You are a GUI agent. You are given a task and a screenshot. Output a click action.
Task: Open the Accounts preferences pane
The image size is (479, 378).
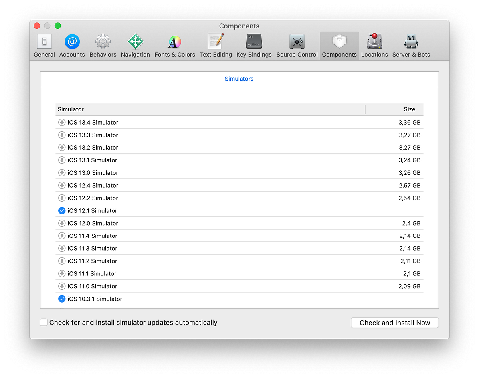tap(72, 44)
